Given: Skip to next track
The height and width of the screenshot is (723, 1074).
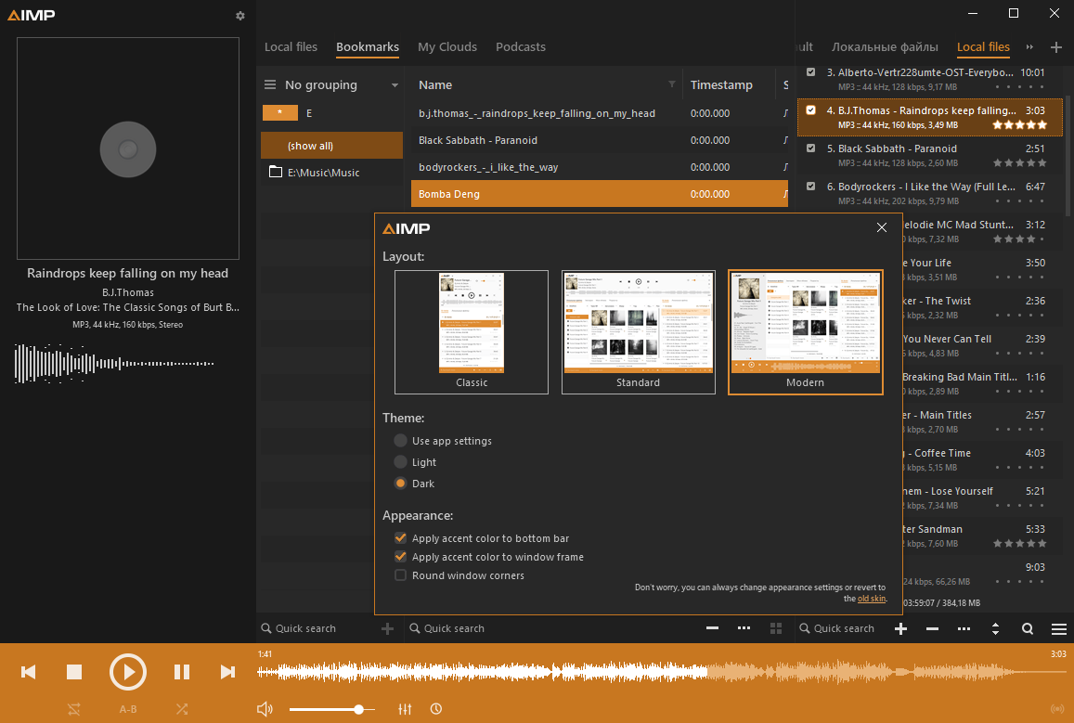Looking at the screenshot, I should tap(227, 672).
